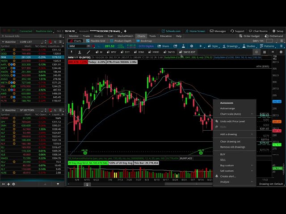
Task: Open the D aggregation period selector
Action: click(201, 46)
